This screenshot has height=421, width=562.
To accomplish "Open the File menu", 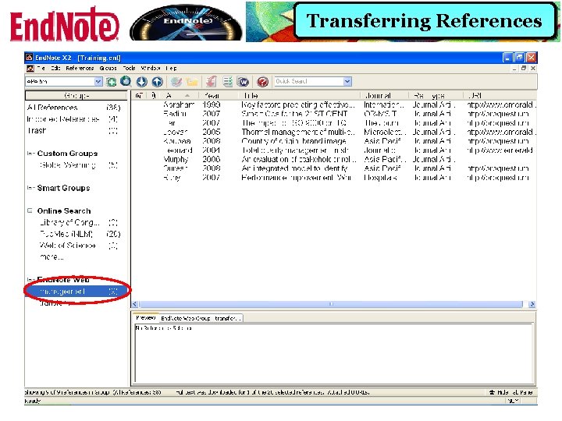I will (x=41, y=68).
